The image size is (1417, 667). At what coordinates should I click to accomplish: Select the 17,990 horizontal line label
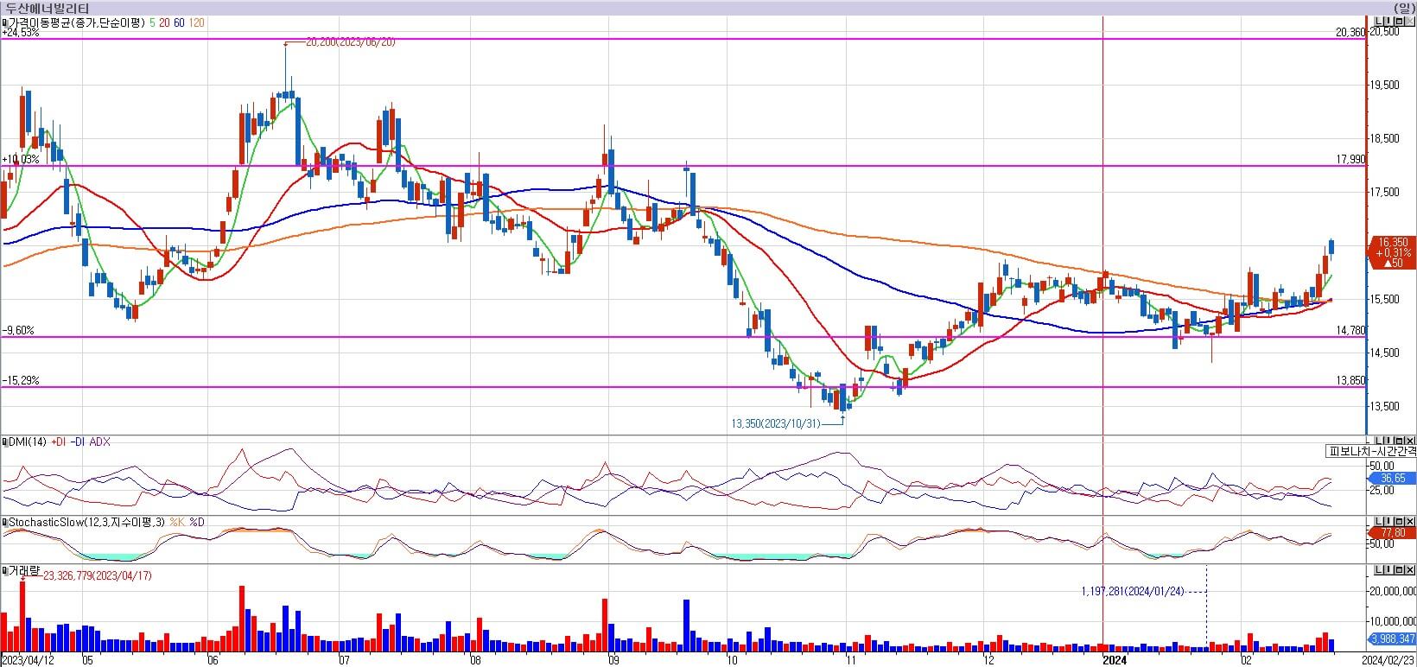[1350, 159]
